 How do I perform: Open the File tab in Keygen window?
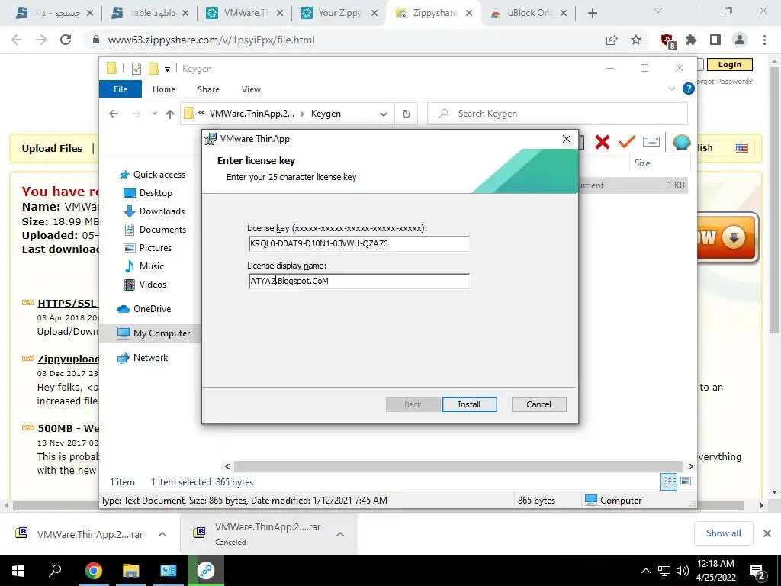(x=121, y=89)
